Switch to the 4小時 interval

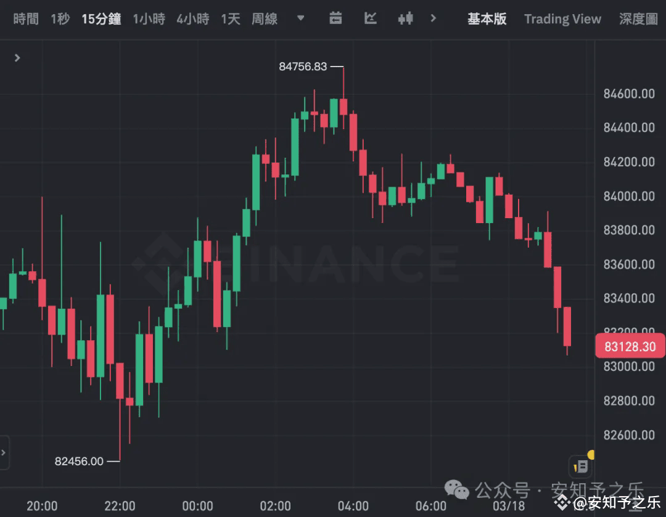[x=192, y=19]
